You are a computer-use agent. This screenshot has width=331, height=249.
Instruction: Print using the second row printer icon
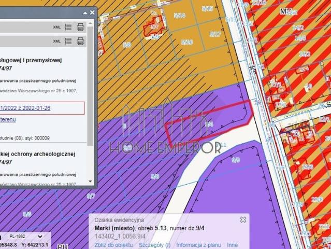click(x=80, y=41)
